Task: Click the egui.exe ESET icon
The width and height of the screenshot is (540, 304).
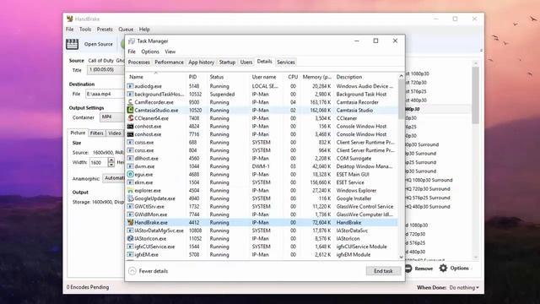Action: click(130, 175)
